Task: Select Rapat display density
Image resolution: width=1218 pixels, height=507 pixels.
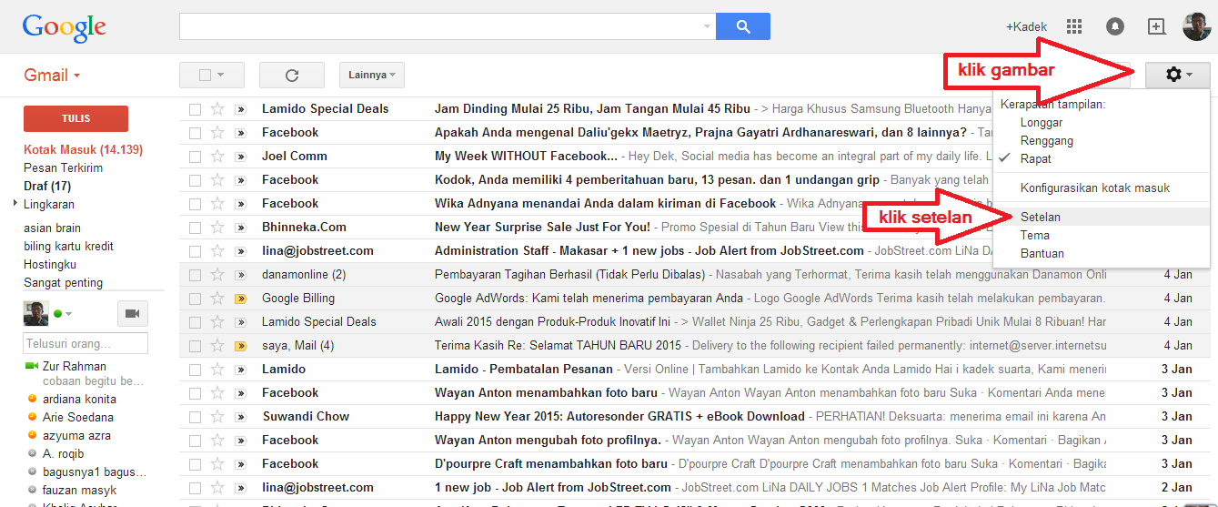Action: [1036, 158]
